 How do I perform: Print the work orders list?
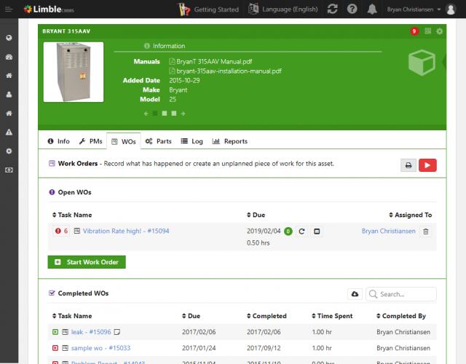tap(408, 165)
